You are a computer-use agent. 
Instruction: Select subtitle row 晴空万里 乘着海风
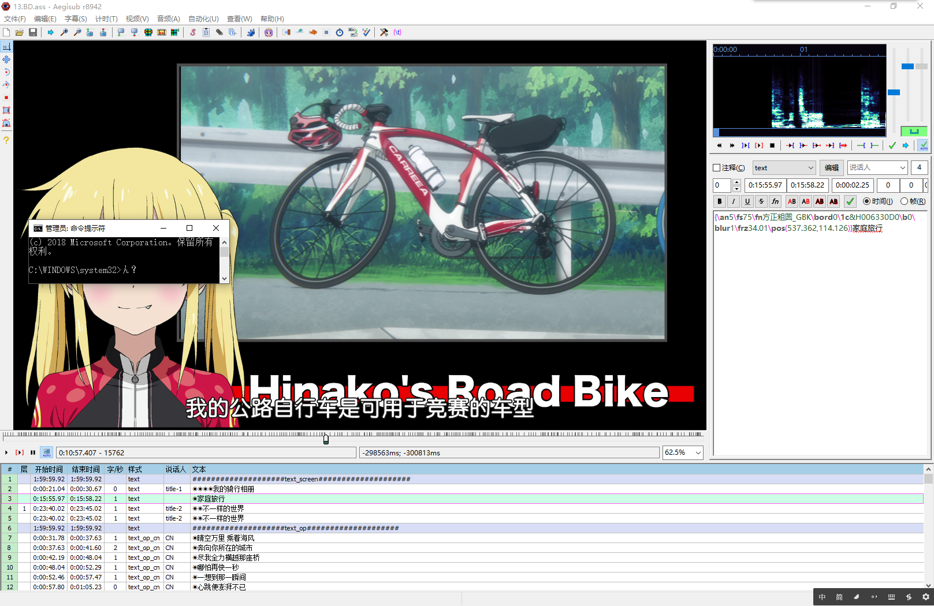462,538
